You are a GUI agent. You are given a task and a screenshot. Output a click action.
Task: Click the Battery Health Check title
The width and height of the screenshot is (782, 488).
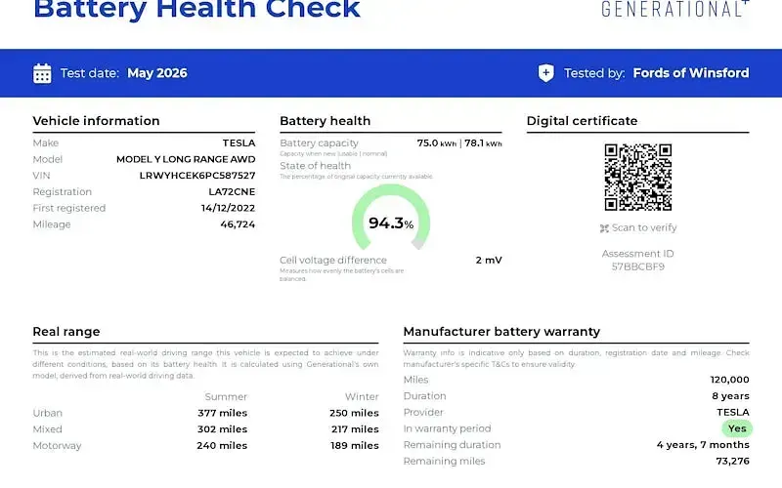(196, 10)
